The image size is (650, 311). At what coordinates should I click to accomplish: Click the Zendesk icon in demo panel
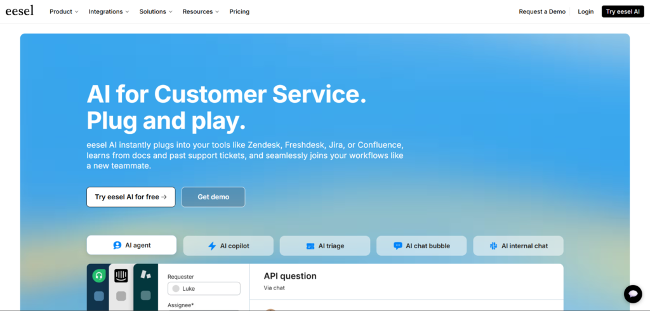point(145,275)
